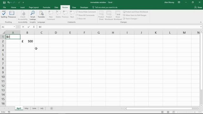The height and width of the screenshot is (114, 203).
Task: Click the horizontal scrollbar right arrow
Action: [x=199, y=108]
